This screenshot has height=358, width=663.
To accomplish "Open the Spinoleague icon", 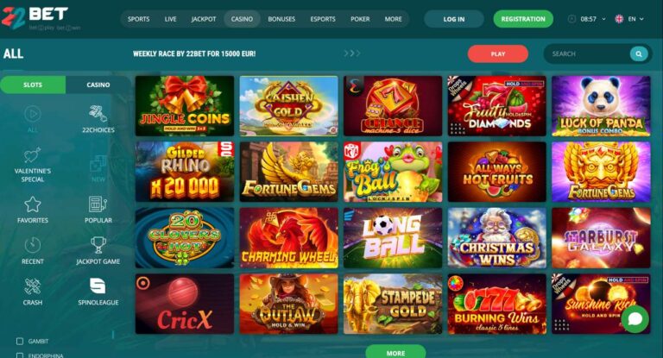I will point(98,286).
